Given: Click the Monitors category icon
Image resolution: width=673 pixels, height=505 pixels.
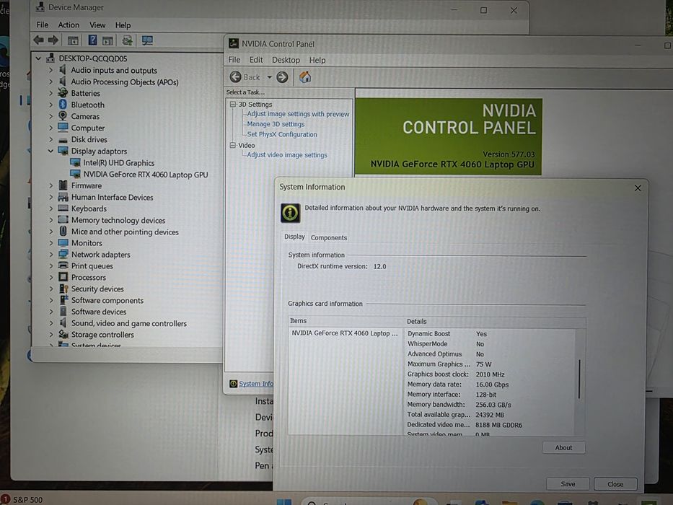Looking at the screenshot, I should click(63, 242).
